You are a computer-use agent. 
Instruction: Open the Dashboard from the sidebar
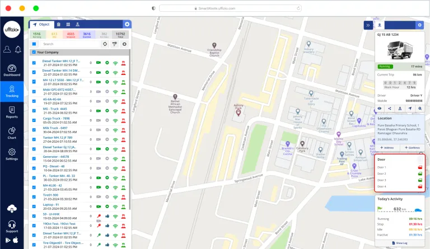click(x=12, y=70)
